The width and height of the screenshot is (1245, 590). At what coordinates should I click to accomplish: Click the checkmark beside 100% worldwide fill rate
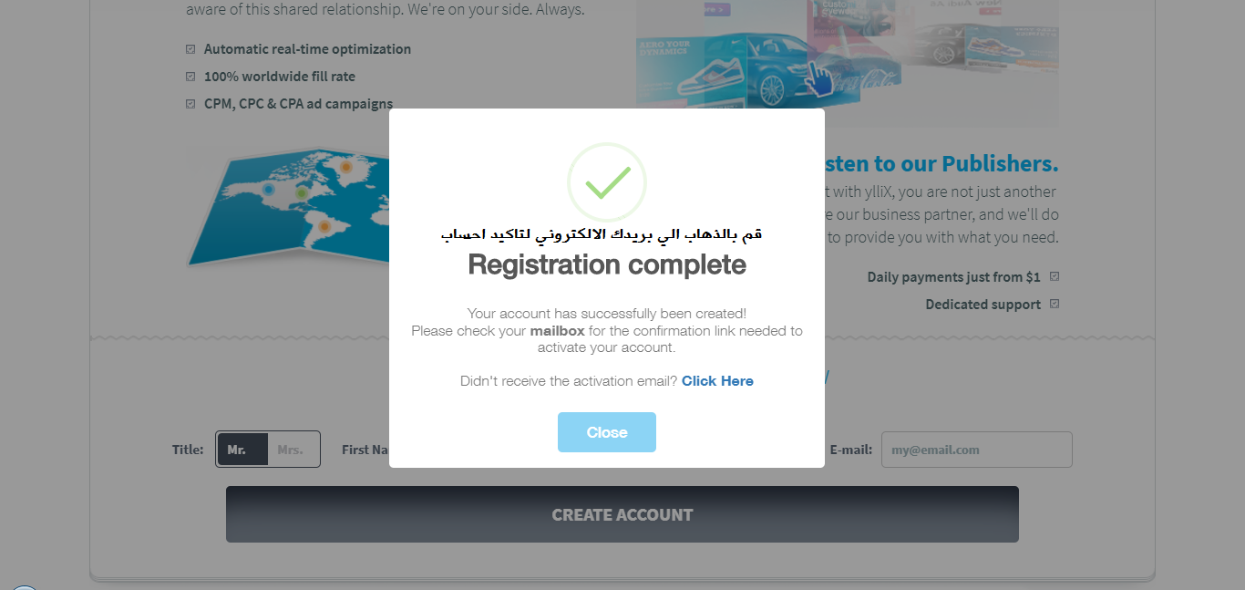point(190,77)
